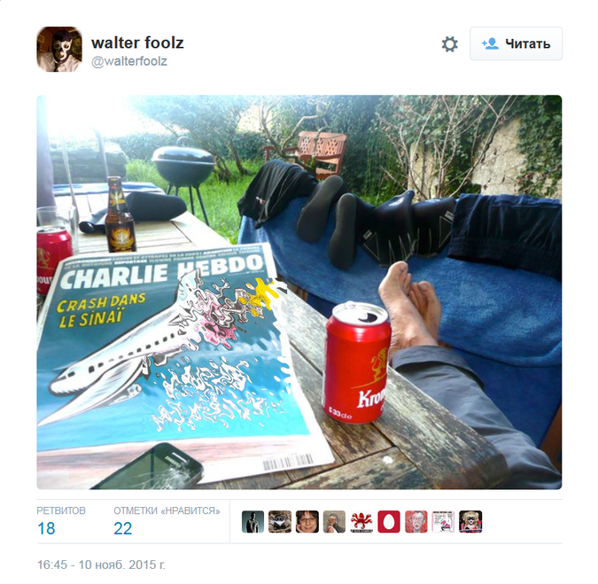Click the РЕТВИТОВ label
This screenshot has height=584, width=598.
(x=61, y=510)
